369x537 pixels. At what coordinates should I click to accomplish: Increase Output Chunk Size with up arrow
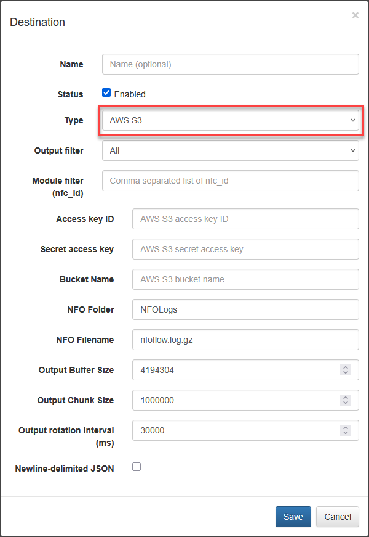tap(346, 398)
